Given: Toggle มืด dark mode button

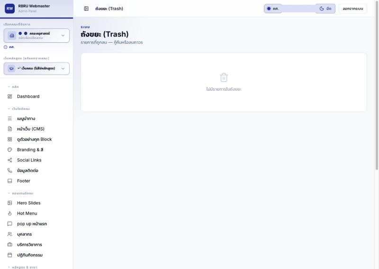Looking at the screenshot, I should pyautogui.click(x=325, y=9).
